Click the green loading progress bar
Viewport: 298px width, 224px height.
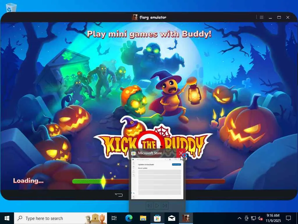(149, 181)
